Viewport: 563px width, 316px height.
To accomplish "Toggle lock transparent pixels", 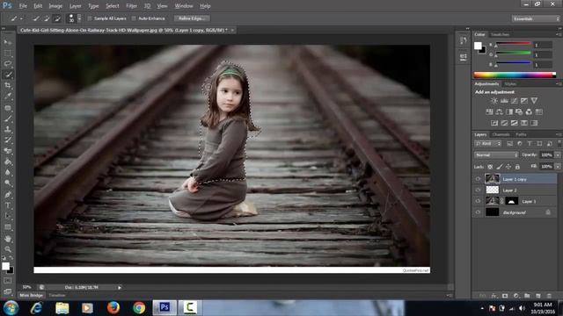I will pos(490,167).
